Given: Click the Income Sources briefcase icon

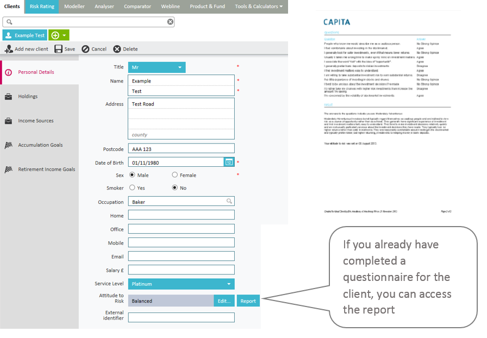Looking at the screenshot, I should (9, 121).
